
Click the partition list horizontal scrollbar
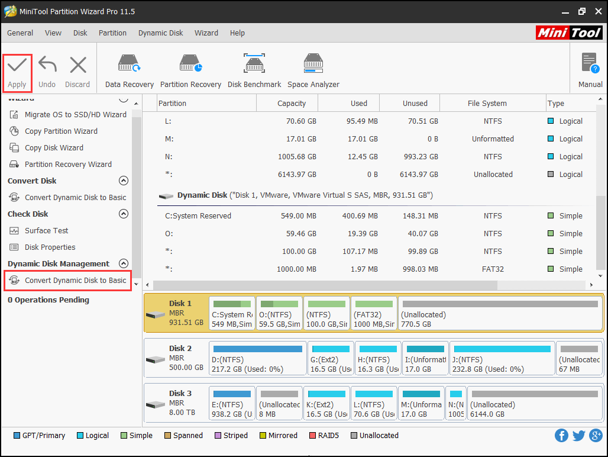coord(325,285)
